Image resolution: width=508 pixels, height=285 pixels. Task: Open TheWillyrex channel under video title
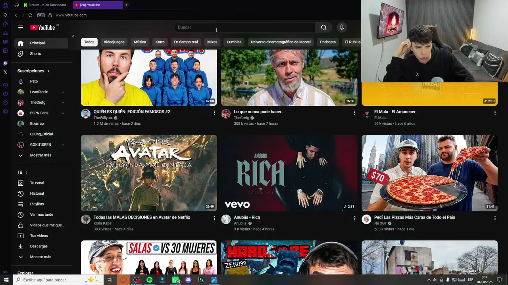(x=103, y=118)
